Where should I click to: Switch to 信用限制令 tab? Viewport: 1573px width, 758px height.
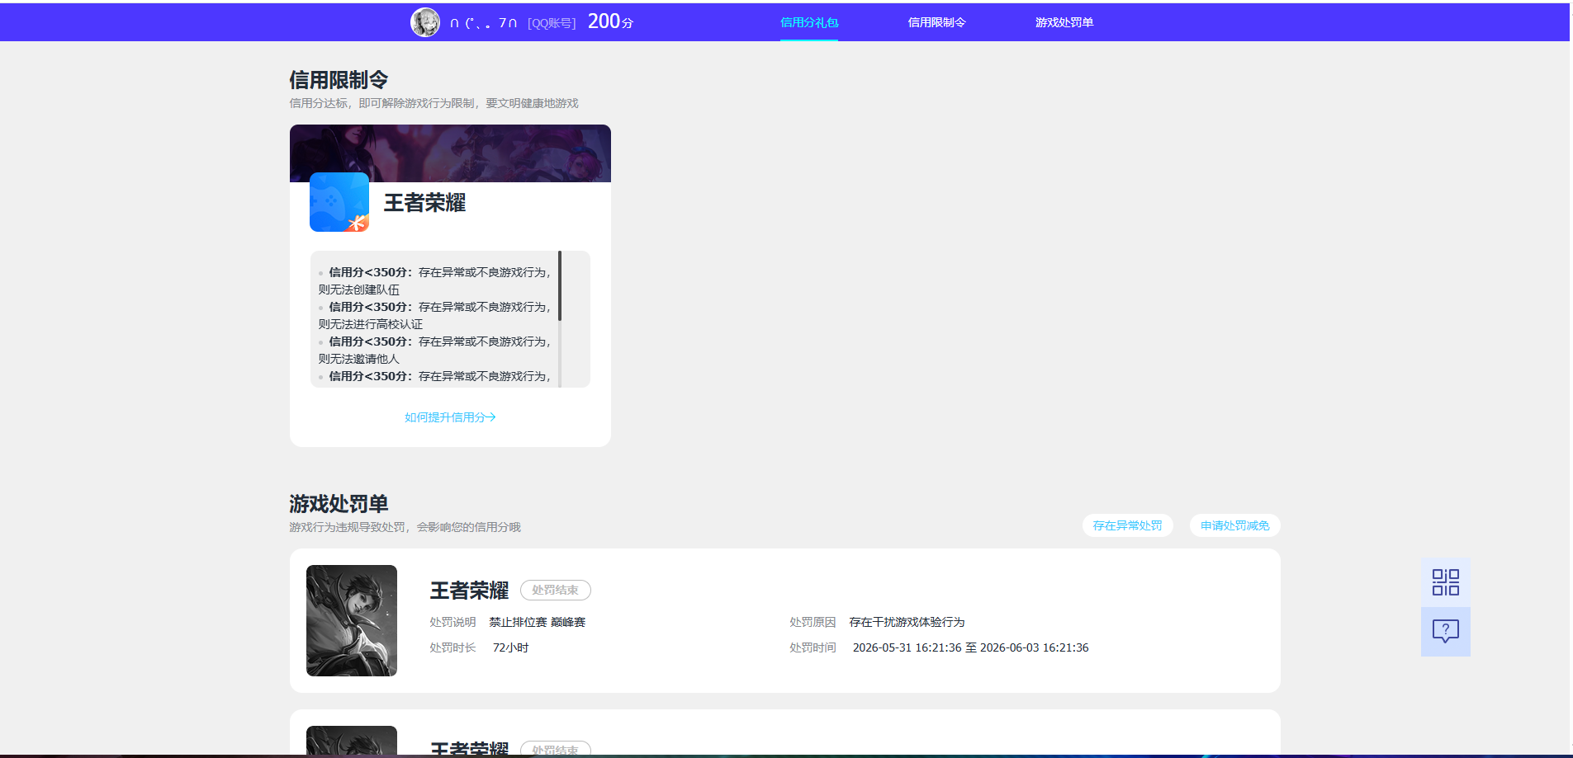936,22
